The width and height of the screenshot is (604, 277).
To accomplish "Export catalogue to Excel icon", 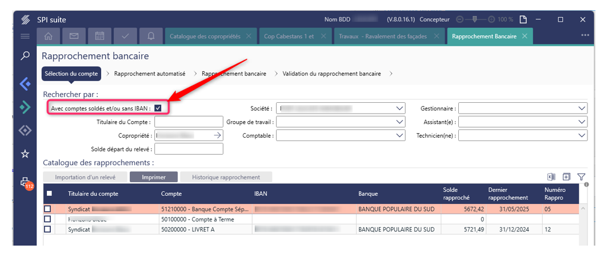I will (x=551, y=177).
